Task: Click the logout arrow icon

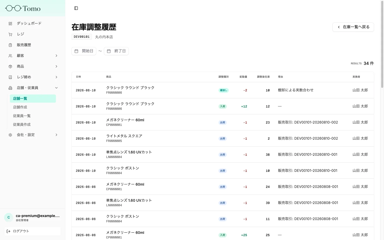Action: click(8, 231)
